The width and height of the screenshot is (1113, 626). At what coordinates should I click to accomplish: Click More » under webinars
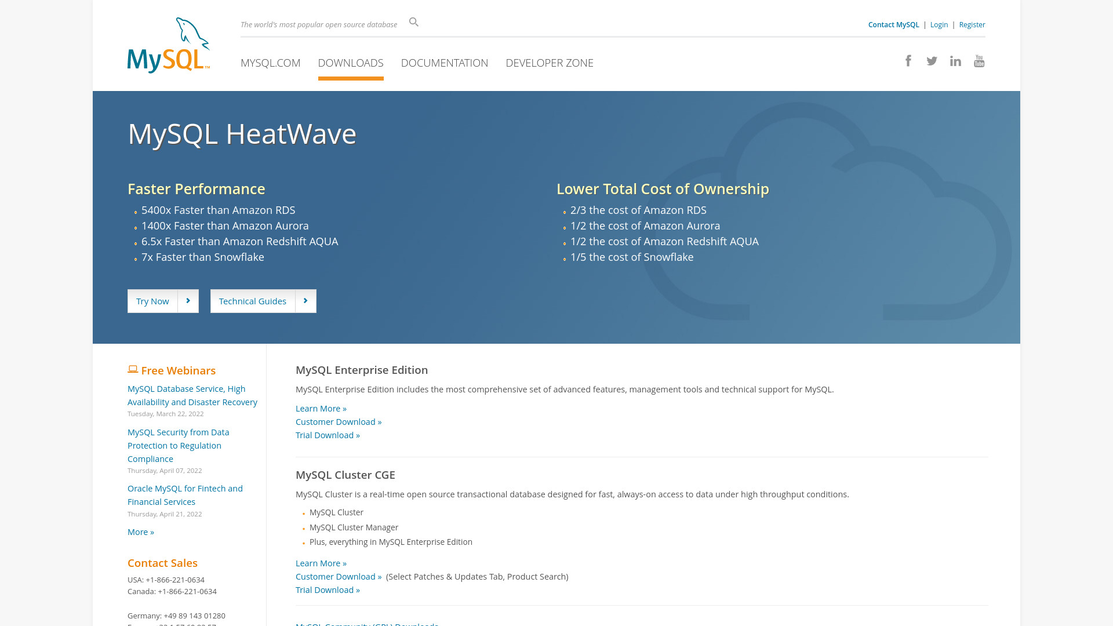point(141,532)
